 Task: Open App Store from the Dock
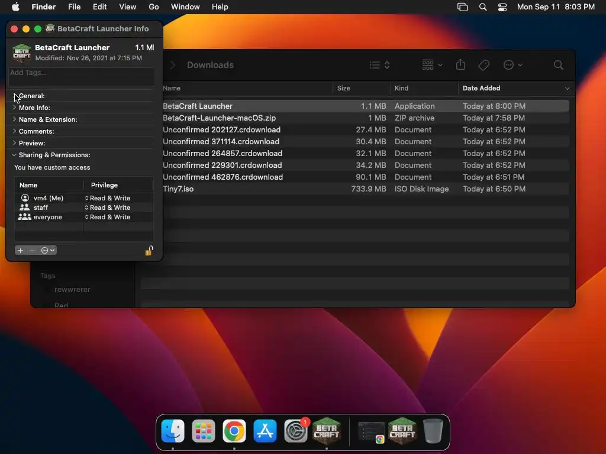(265, 430)
